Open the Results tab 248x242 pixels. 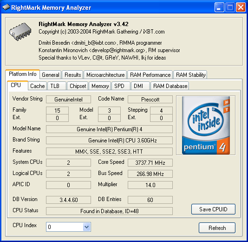tap(72, 74)
